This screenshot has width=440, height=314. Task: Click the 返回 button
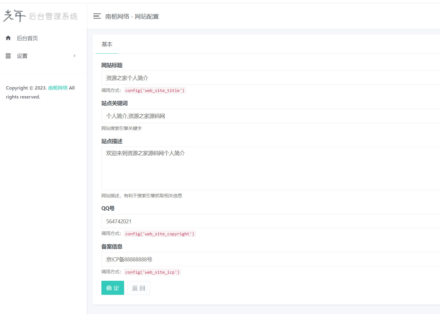click(138, 288)
